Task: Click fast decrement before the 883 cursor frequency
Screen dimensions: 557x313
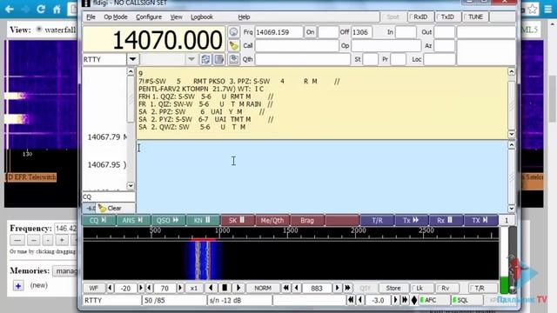Action: tap(285, 288)
